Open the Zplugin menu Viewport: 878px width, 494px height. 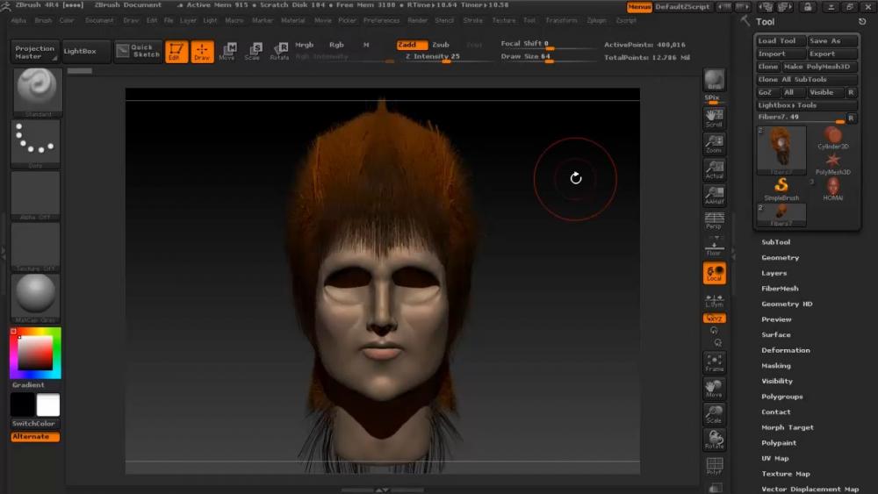595,20
